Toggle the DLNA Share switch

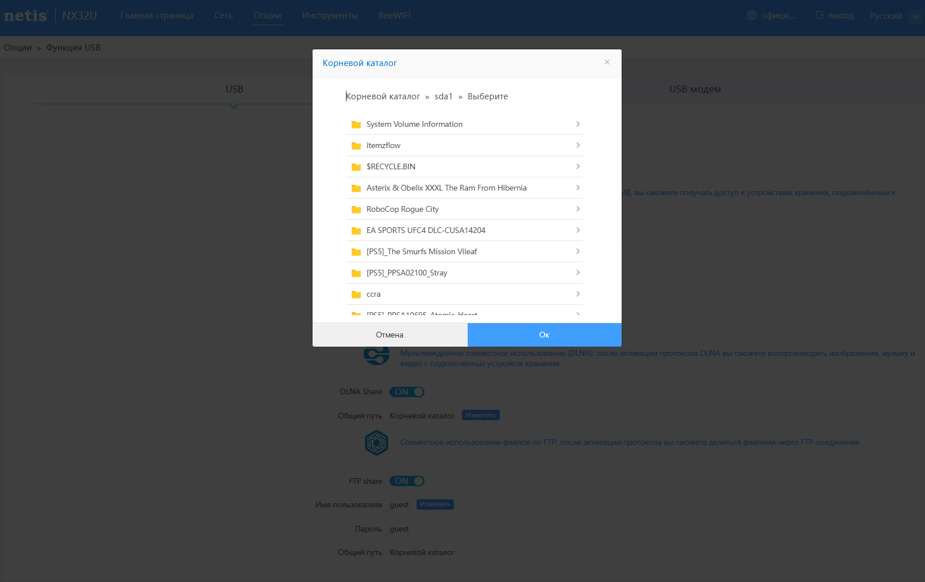(x=407, y=392)
